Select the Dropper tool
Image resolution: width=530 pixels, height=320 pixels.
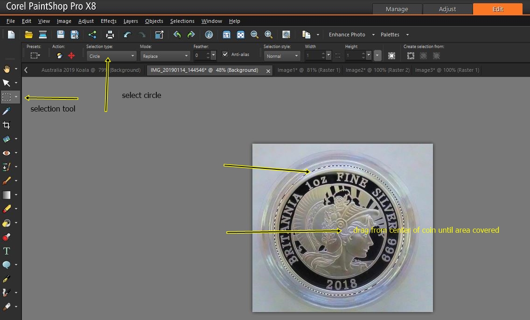(7, 111)
